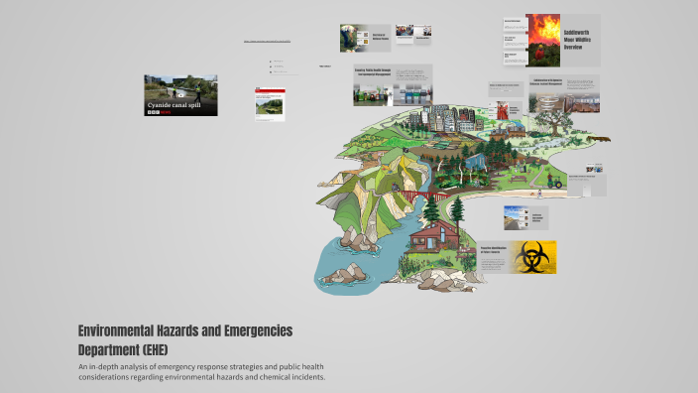This screenshot has width=698, height=393.
Task: Open the slide with the yellow biohazard symbol
Action: pyautogui.click(x=517, y=257)
